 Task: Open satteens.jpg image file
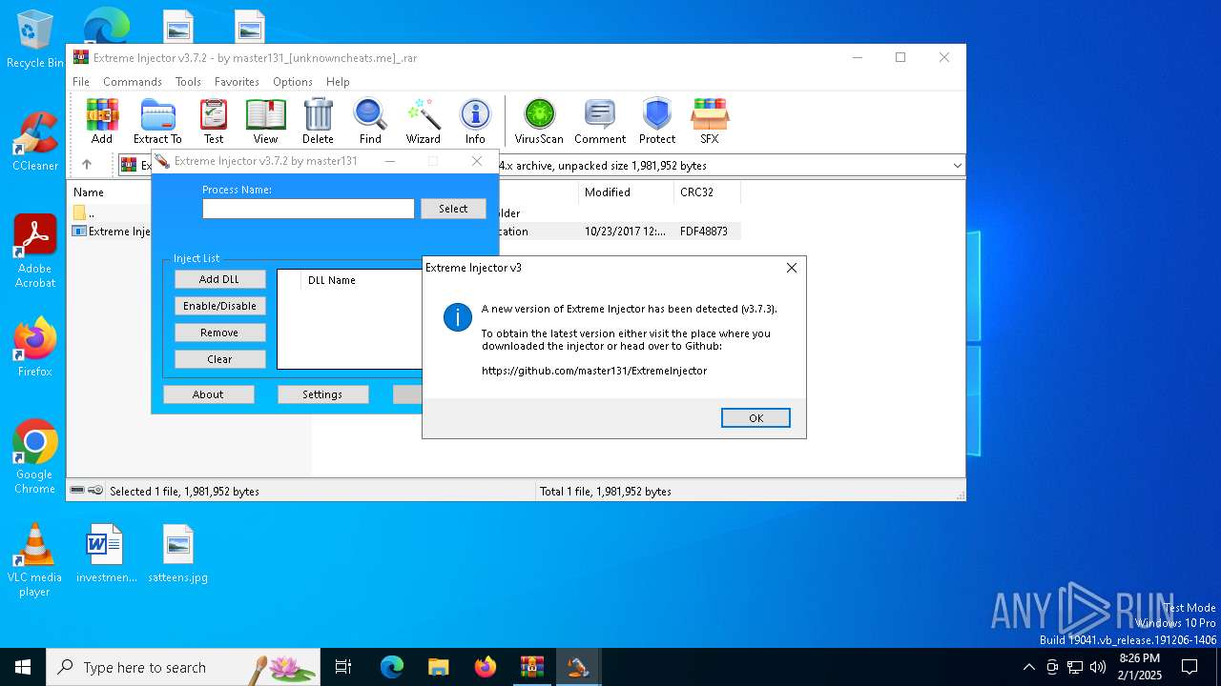point(178,554)
